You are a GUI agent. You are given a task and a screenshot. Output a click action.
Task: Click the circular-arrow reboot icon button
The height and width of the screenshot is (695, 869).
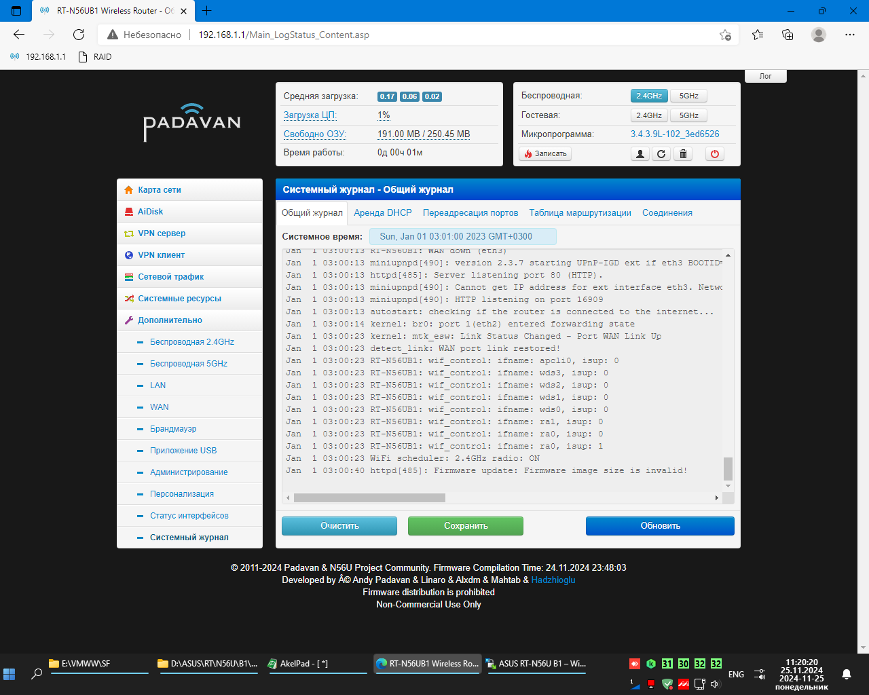(x=661, y=154)
